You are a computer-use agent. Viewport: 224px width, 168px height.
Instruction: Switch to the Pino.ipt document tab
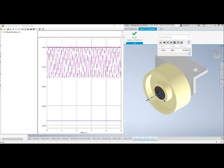65,139
